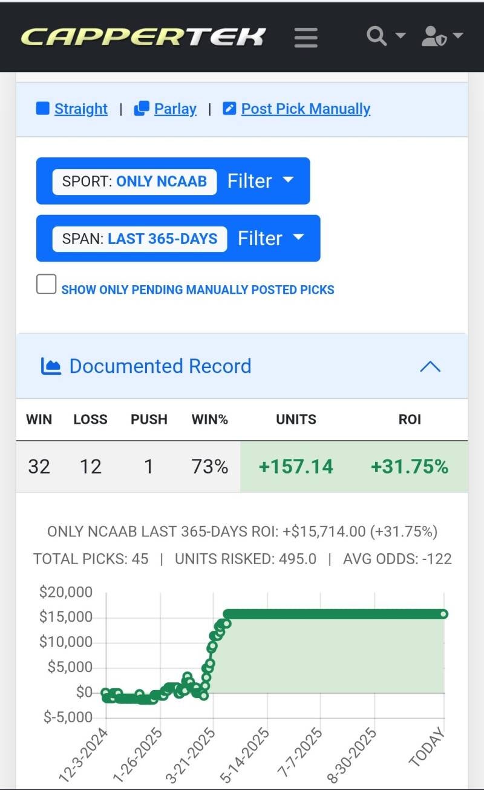Click the WIN% column header

pos(209,420)
